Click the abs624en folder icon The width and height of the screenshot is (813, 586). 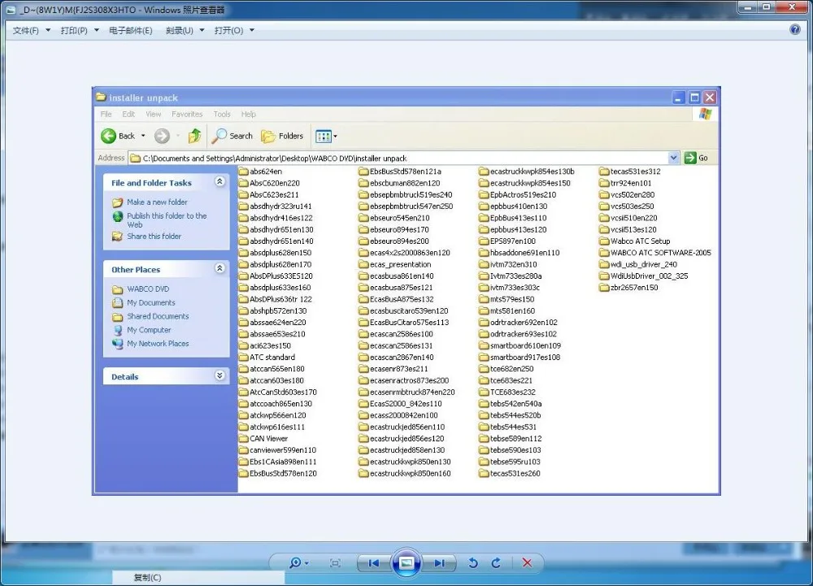[x=244, y=171]
